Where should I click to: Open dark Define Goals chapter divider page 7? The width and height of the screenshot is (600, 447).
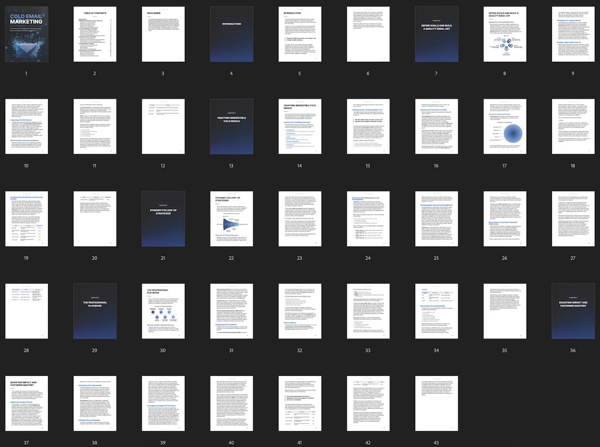tap(437, 34)
